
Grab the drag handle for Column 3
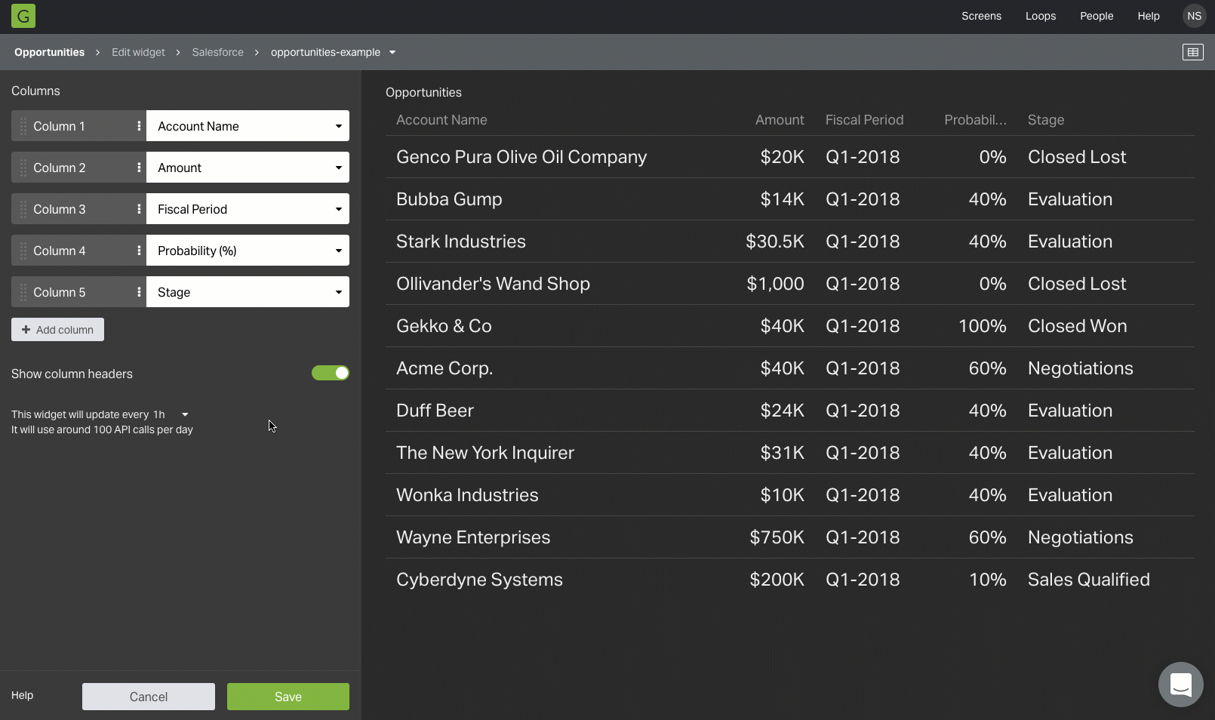23,209
